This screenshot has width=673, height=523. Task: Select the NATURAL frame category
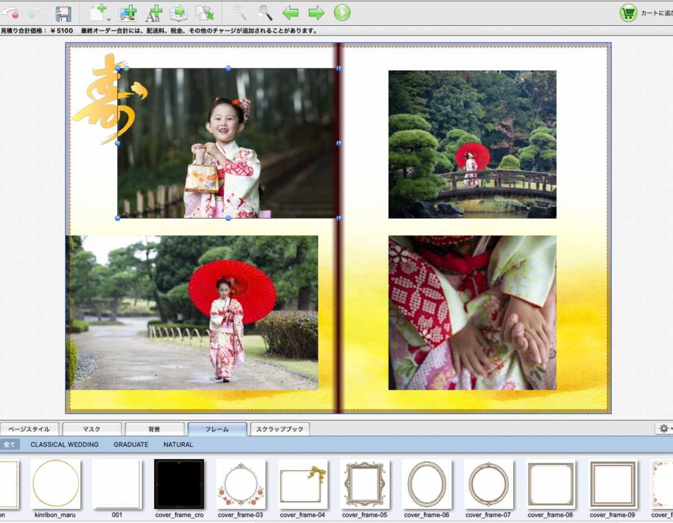click(178, 445)
